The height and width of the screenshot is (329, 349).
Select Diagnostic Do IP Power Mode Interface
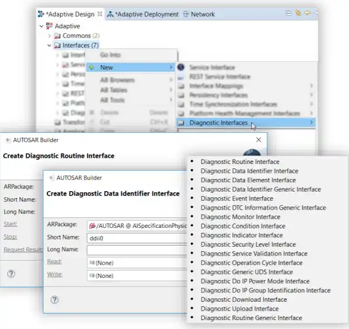[255, 281]
